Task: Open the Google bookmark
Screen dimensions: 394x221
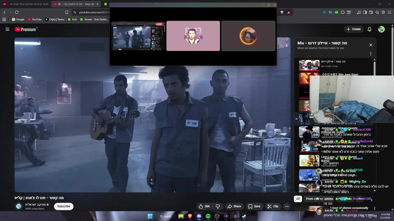Action: click(18, 19)
